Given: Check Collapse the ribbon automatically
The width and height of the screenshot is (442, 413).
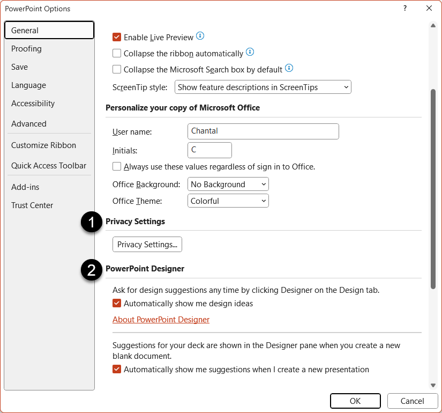Looking at the screenshot, I should (117, 53).
